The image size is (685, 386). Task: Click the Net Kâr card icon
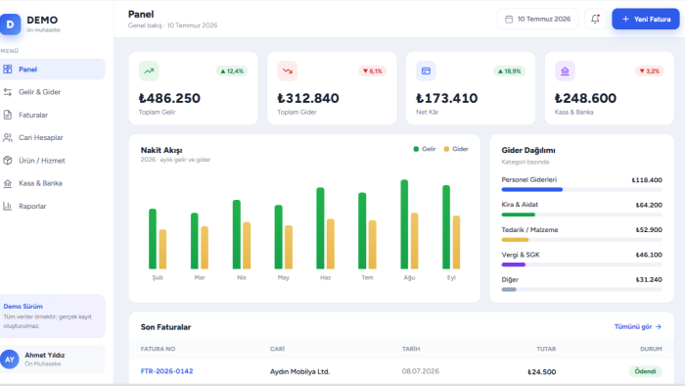[426, 71]
